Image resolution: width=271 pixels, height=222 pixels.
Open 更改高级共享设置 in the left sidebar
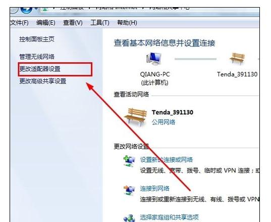click(43, 81)
